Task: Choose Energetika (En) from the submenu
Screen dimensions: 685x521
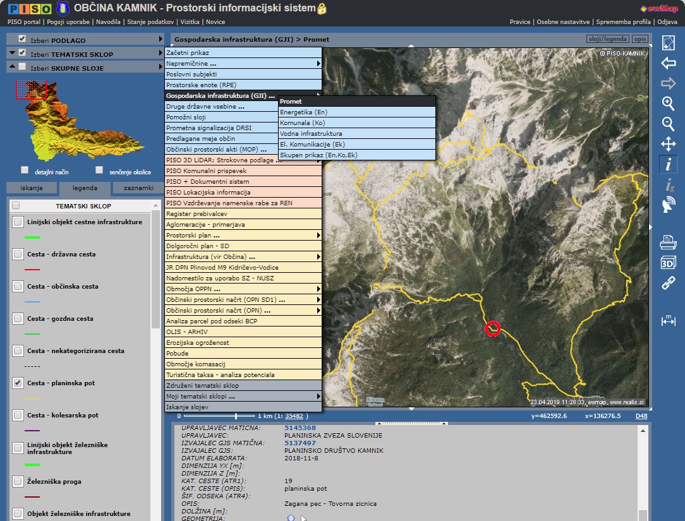Action: (x=357, y=112)
